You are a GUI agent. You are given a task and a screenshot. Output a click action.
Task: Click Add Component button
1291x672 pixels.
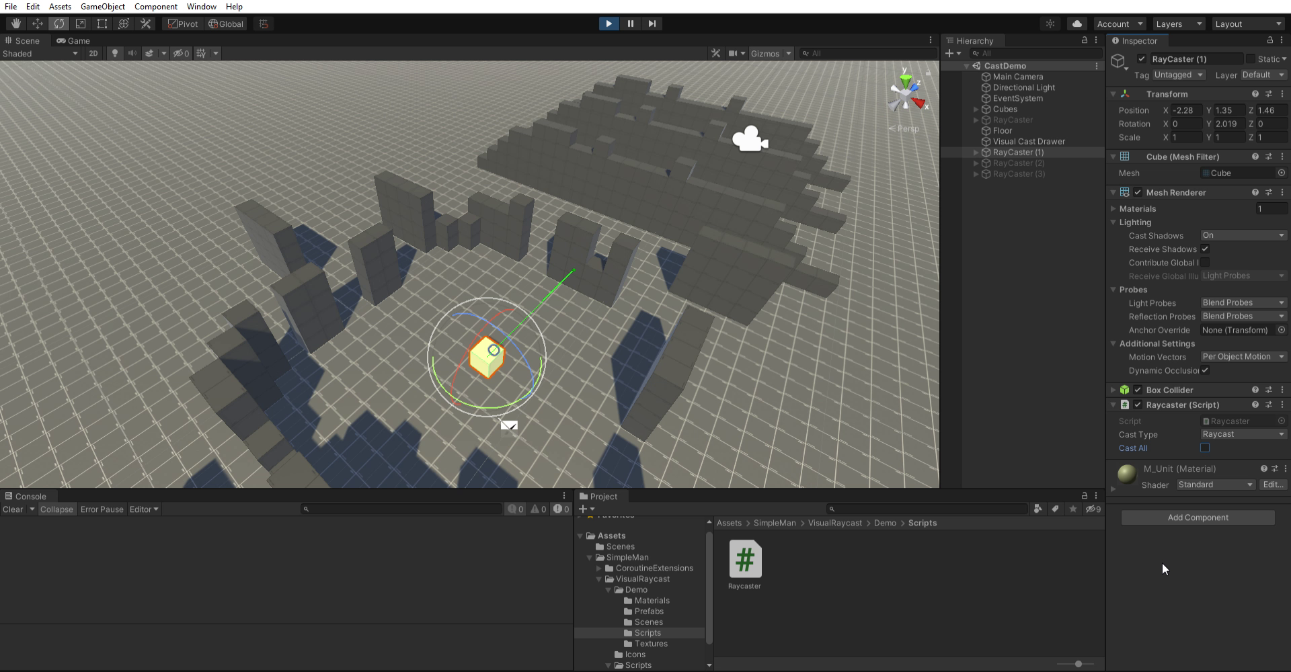1198,517
